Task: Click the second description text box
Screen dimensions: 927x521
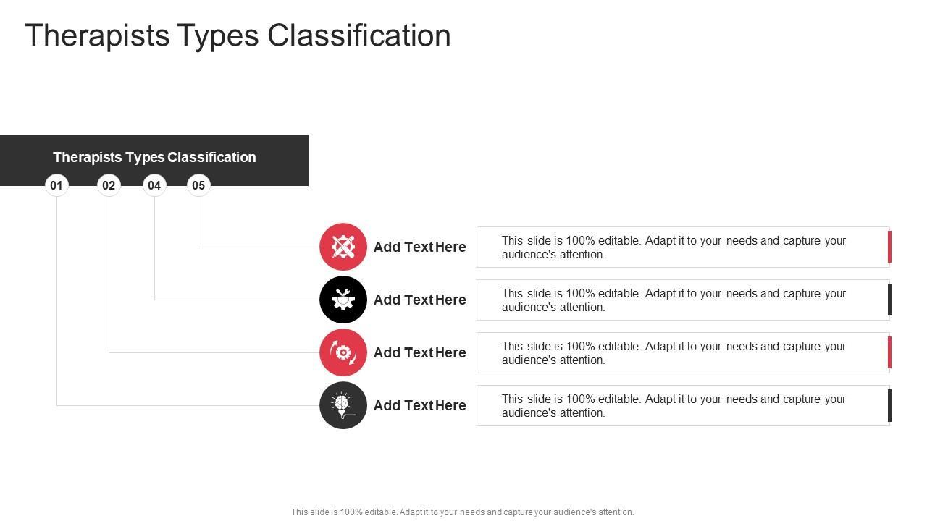Action: pyautogui.click(x=674, y=300)
